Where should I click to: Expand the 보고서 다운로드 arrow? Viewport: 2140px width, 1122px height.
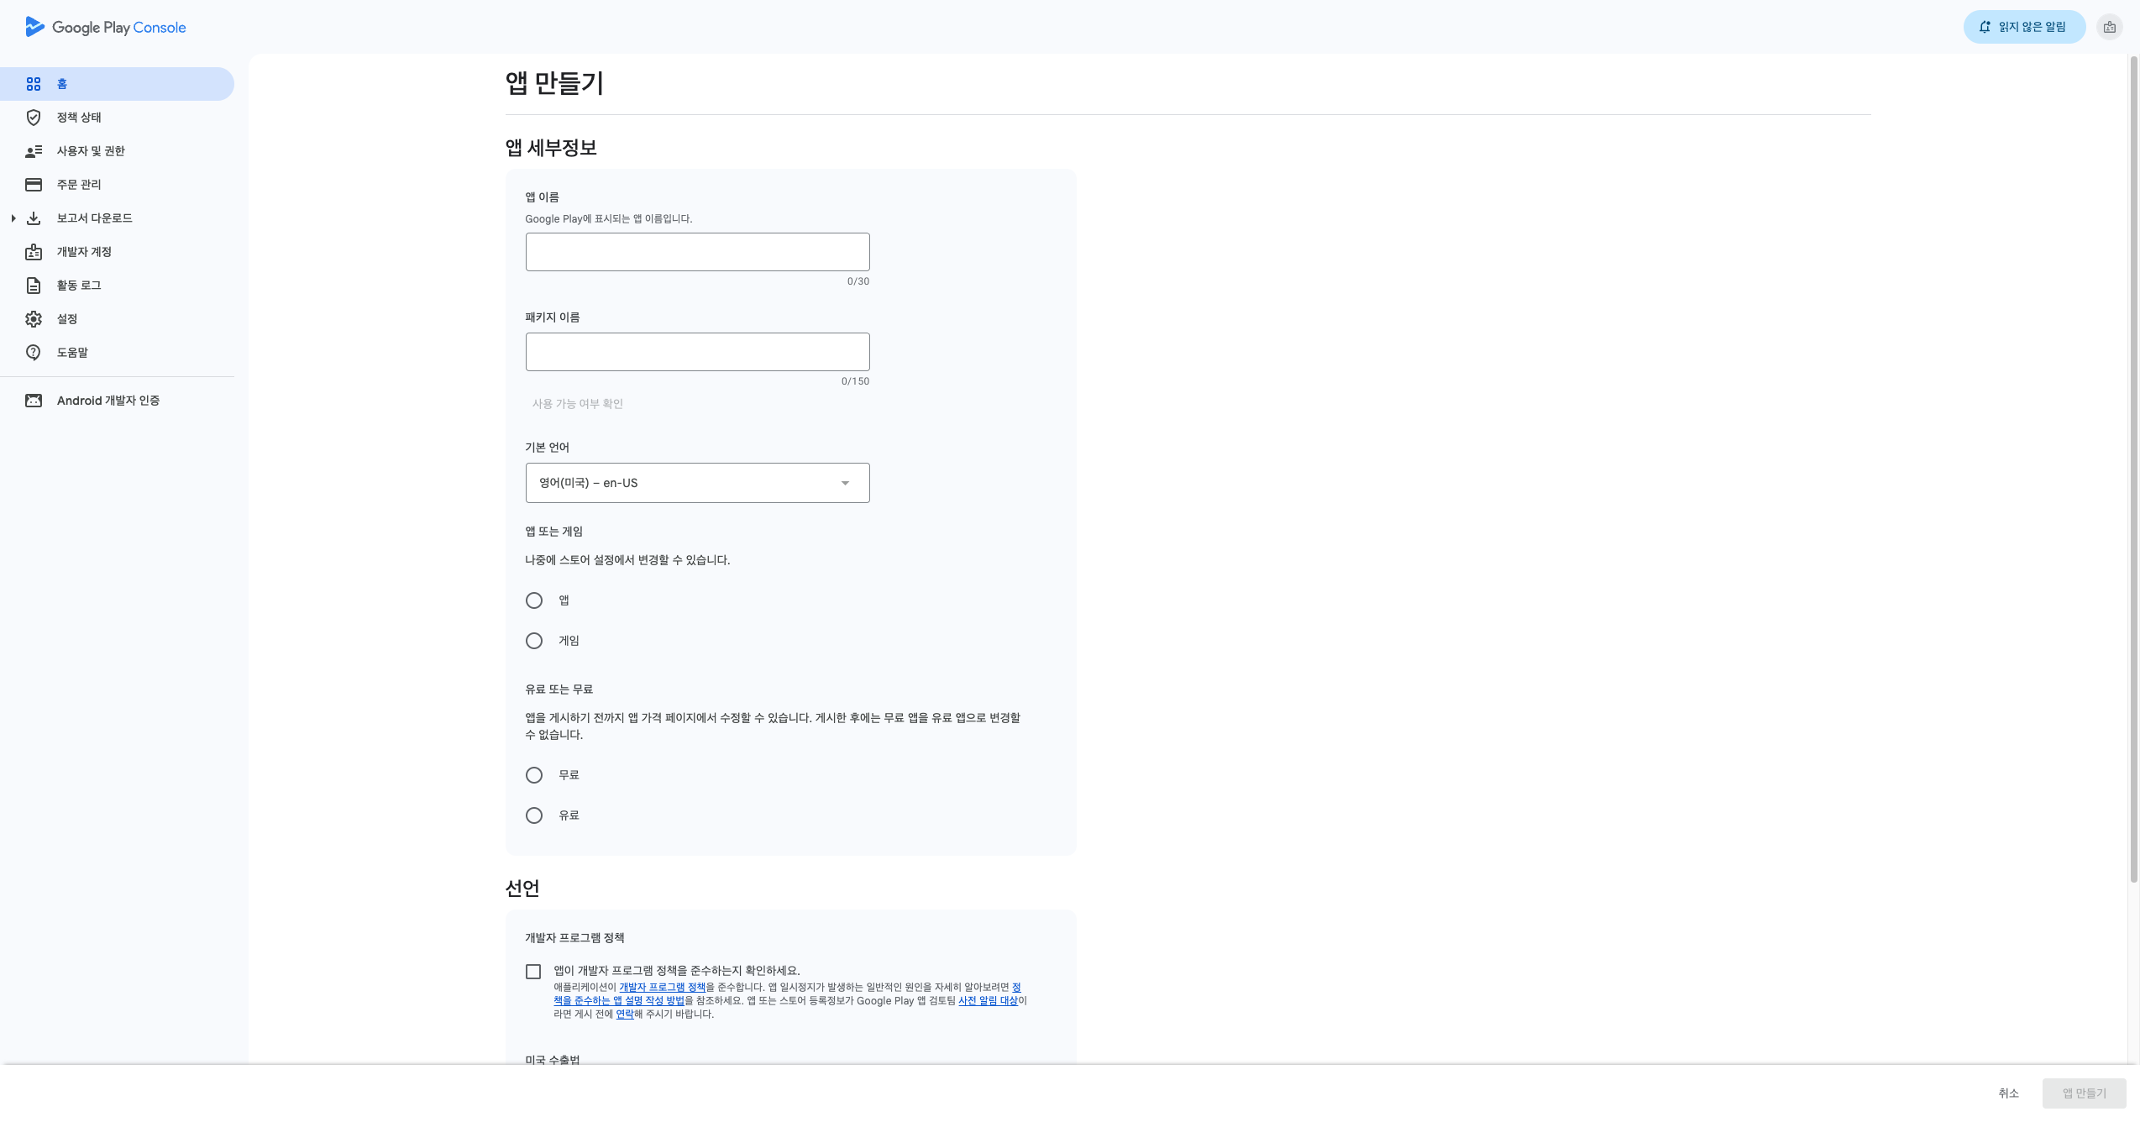pos(13,218)
